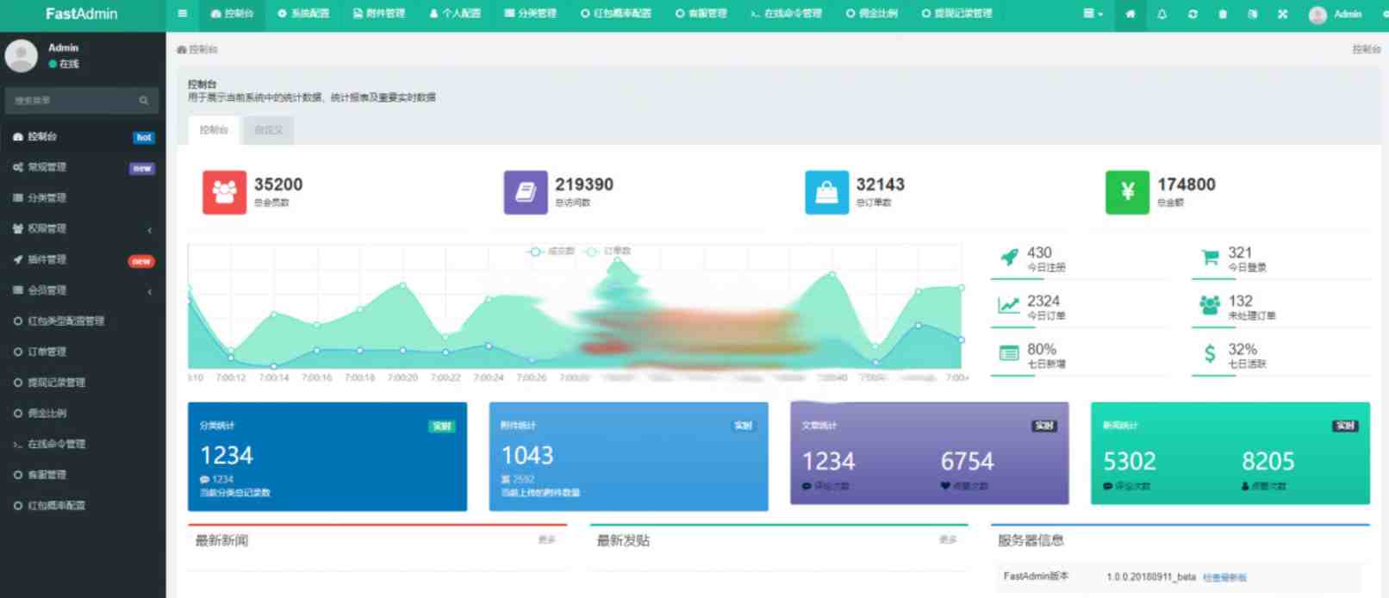The width and height of the screenshot is (1389, 598).
Task: Click the green yen 总金额 icon
Action: pos(1127,191)
